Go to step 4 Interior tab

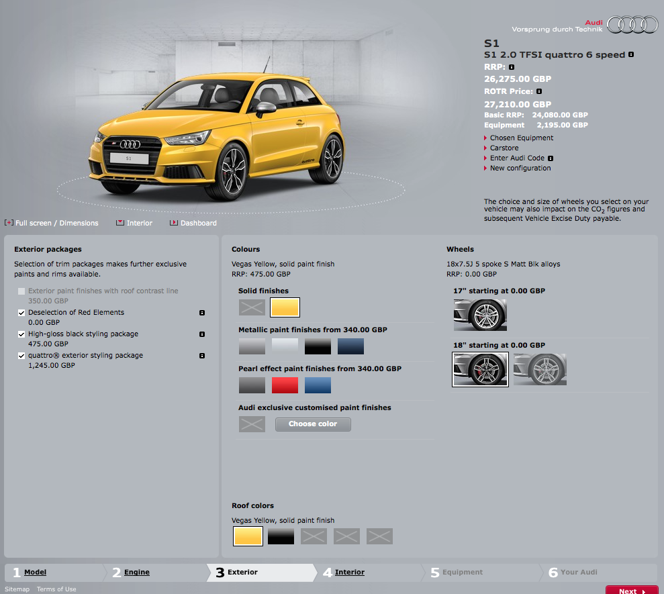(349, 573)
